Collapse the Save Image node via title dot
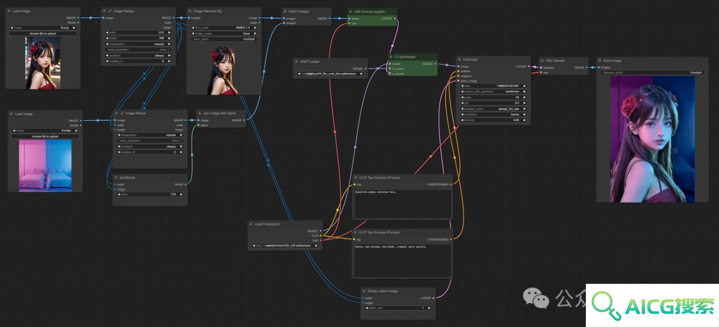Screen dimensions: 719x327 click(600, 60)
